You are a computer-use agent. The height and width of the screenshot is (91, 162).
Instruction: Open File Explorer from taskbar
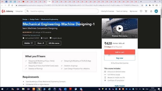pos(23,89)
